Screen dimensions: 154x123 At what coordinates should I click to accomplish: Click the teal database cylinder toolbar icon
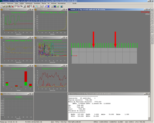(x=61, y=7)
